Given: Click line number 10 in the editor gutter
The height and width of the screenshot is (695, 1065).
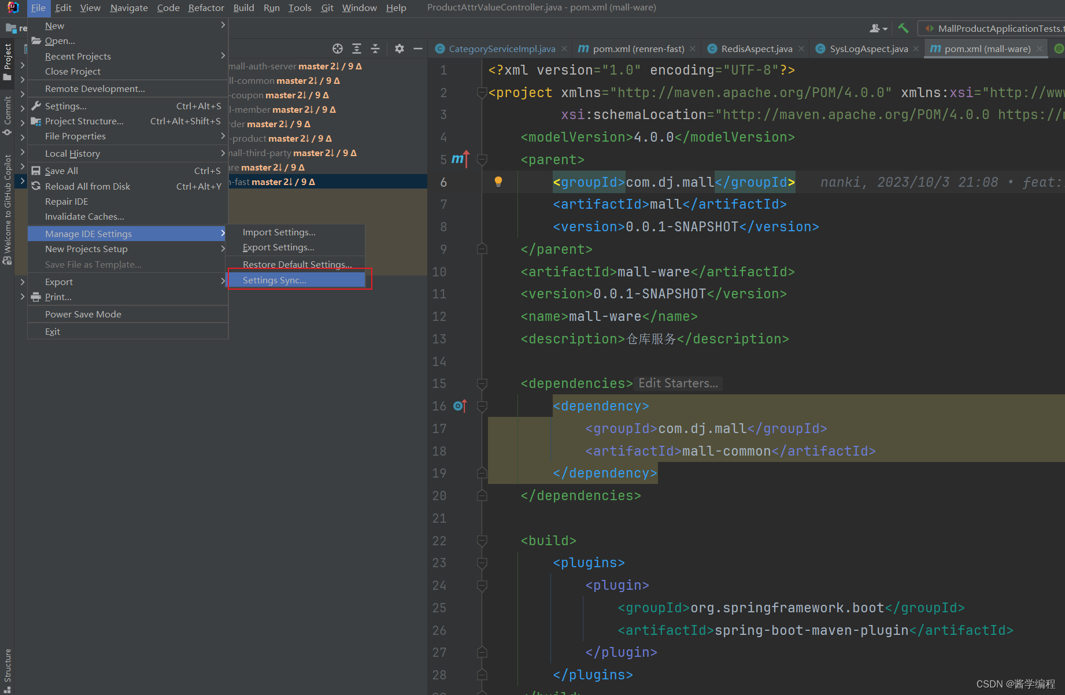Looking at the screenshot, I should coord(439,272).
